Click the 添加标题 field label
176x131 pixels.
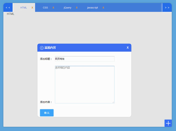[x=46, y=59]
